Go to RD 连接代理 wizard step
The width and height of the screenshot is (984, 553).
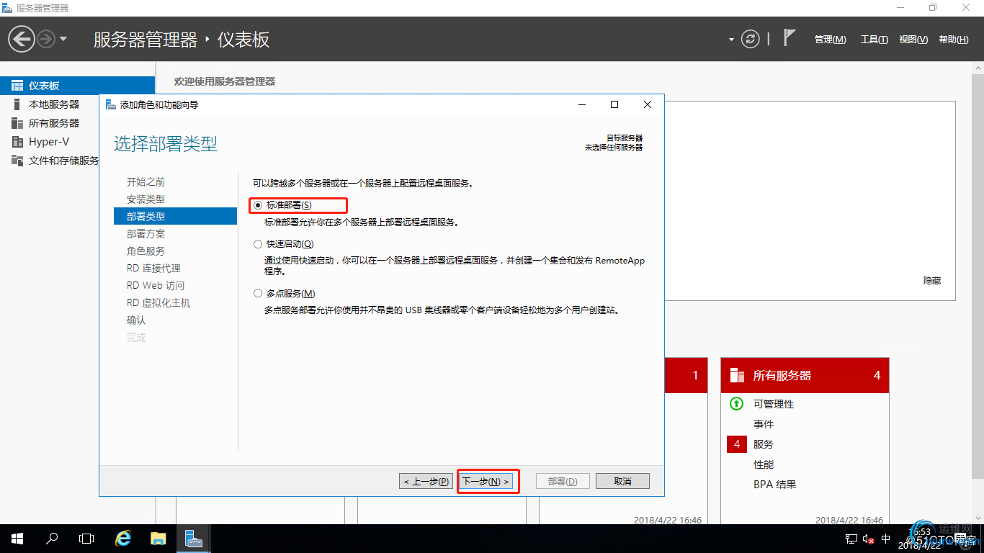153,268
